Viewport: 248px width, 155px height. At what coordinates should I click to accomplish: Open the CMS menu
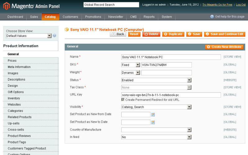pyautogui.click(x=133, y=17)
